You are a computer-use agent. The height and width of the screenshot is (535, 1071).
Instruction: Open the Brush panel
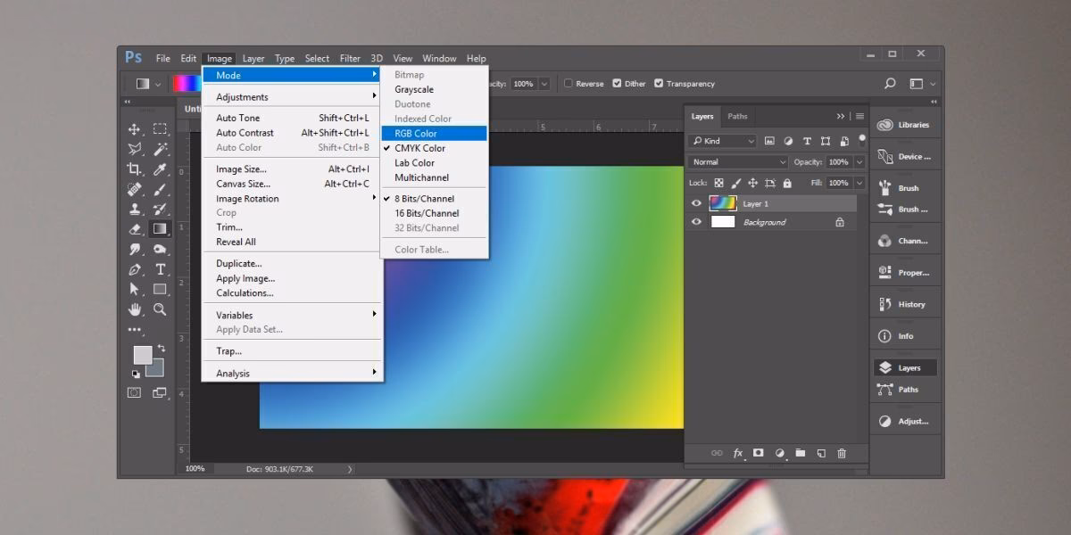tap(904, 187)
